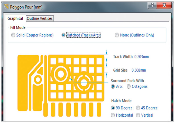The width and height of the screenshot is (175, 123).
Task: Select Solid (Copper Regions) fill mode
Action: pyautogui.click(x=13, y=35)
